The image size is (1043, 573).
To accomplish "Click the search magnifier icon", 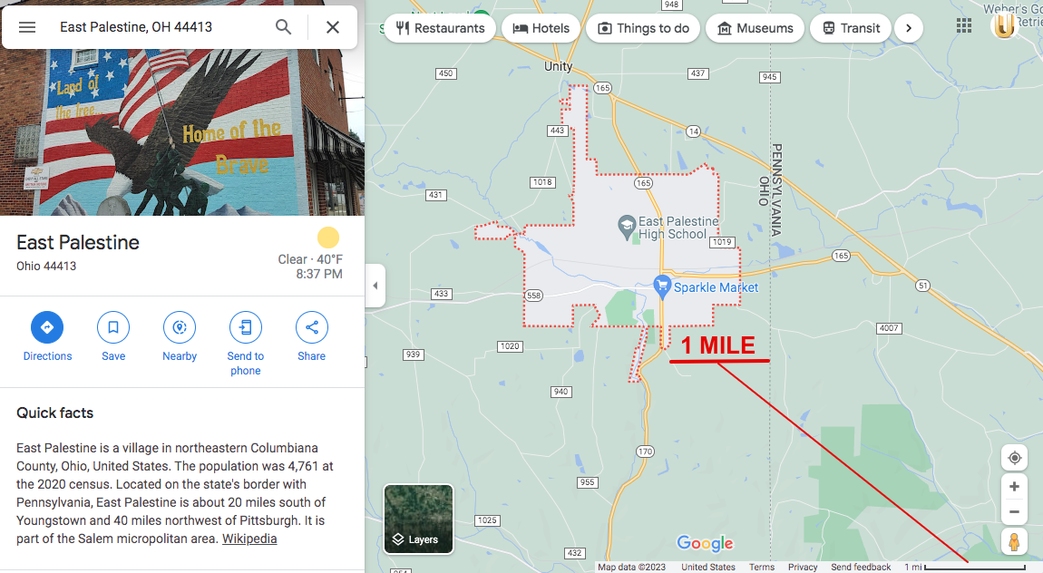I will pos(283,27).
